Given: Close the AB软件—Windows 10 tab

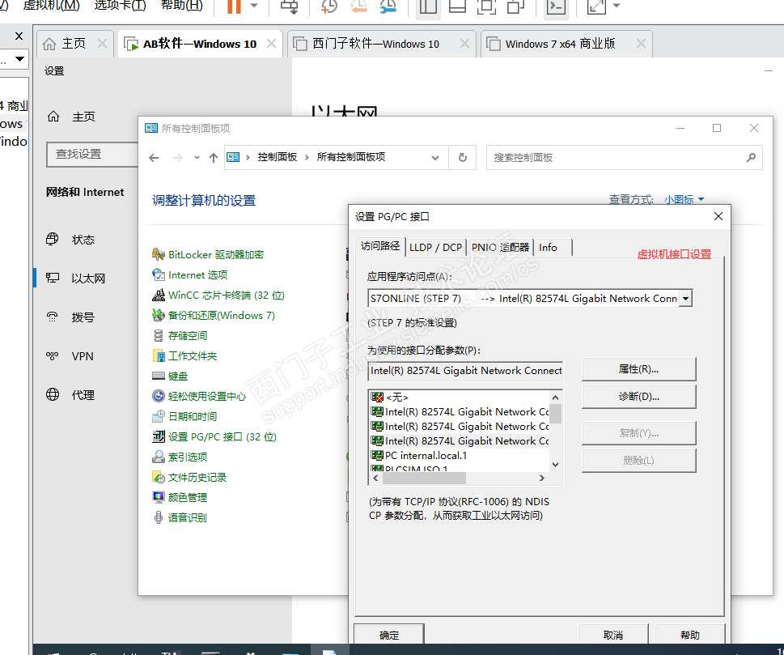Looking at the screenshot, I should pyautogui.click(x=272, y=44).
